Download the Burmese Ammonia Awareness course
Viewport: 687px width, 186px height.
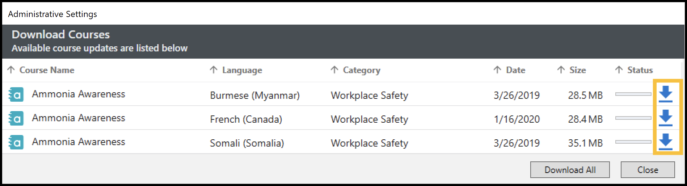[x=665, y=94]
